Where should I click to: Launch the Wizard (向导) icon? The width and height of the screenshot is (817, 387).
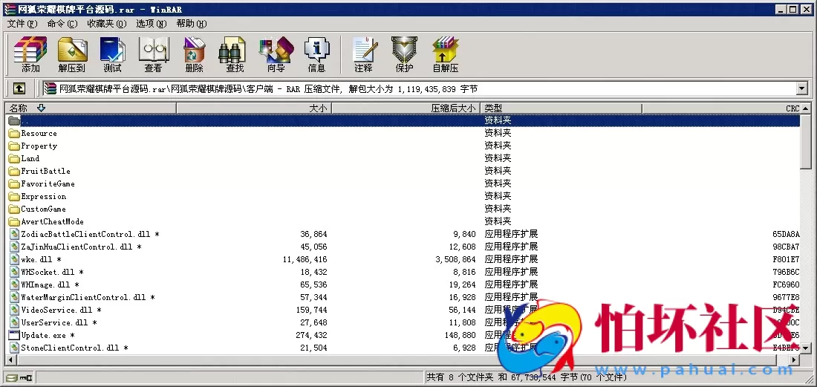[276, 54]
